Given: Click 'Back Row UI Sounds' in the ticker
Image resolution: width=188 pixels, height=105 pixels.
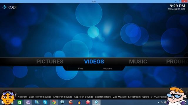Looking at the screenshot, I should 40,97.
